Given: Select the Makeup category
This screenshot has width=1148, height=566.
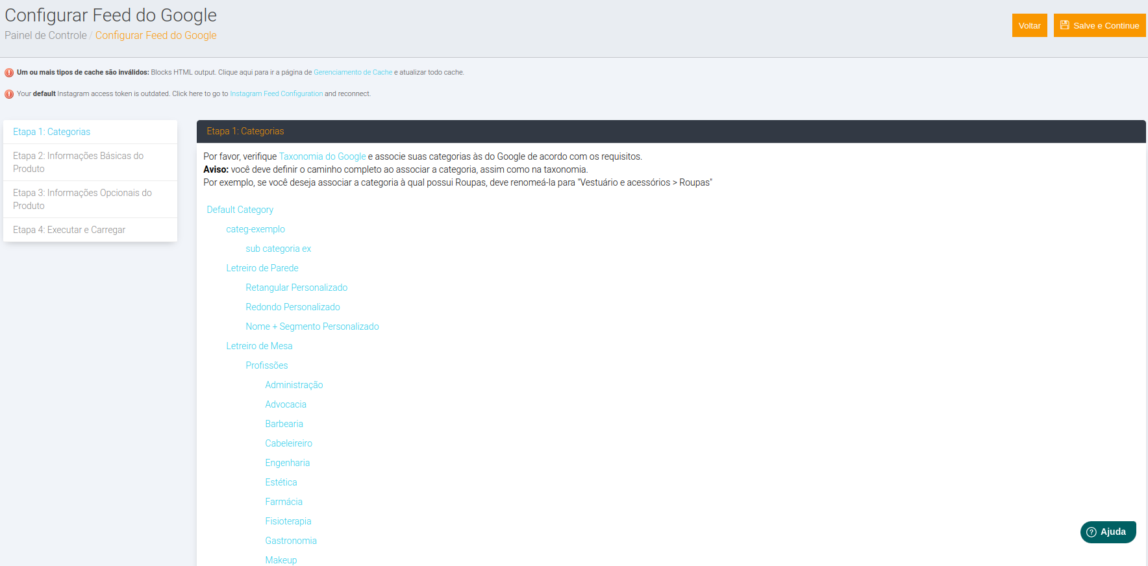Looking at the screenshot, I should tap(281, 560).
